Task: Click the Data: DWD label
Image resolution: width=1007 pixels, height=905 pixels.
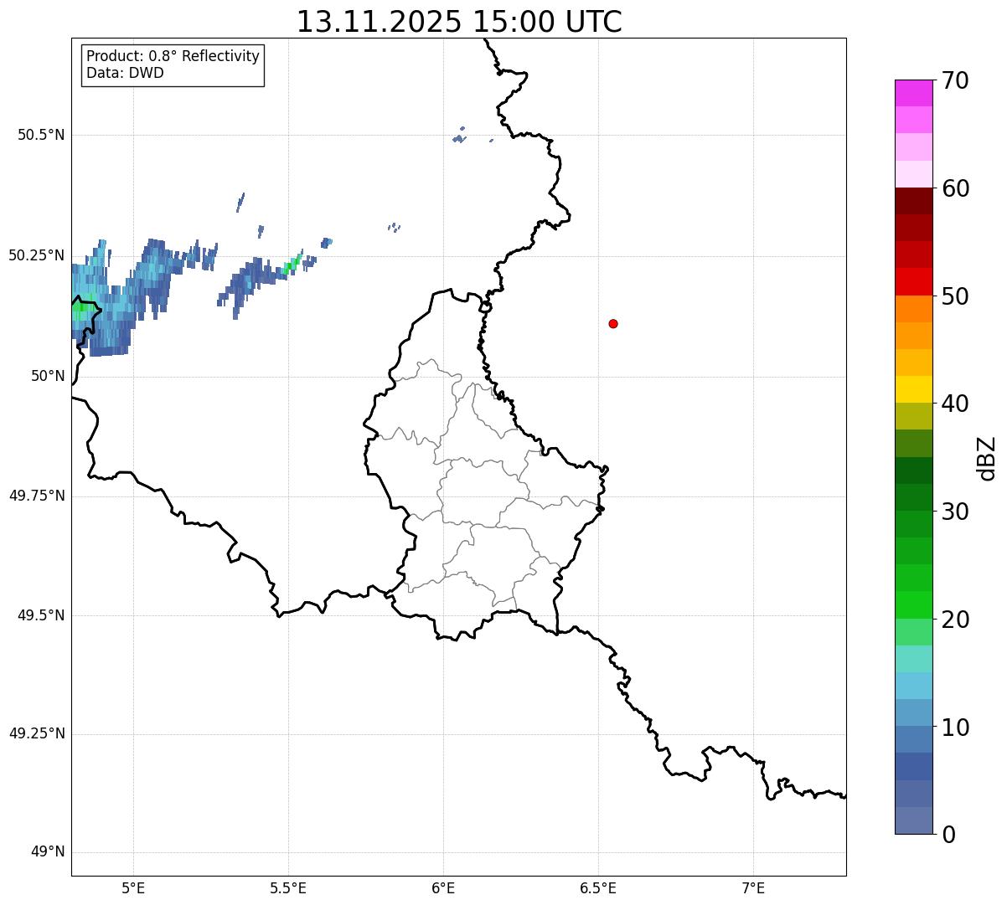Action: tap(126, 73)
